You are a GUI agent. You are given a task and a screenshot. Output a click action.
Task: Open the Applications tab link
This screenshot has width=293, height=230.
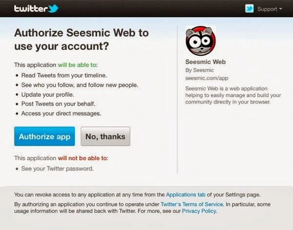coord(186,195)
